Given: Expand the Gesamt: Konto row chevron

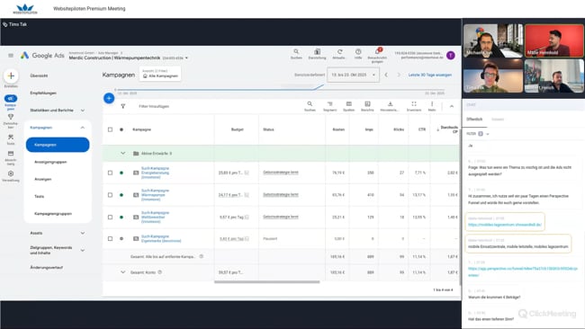Looking at the screenshot, I should point(123,272).
